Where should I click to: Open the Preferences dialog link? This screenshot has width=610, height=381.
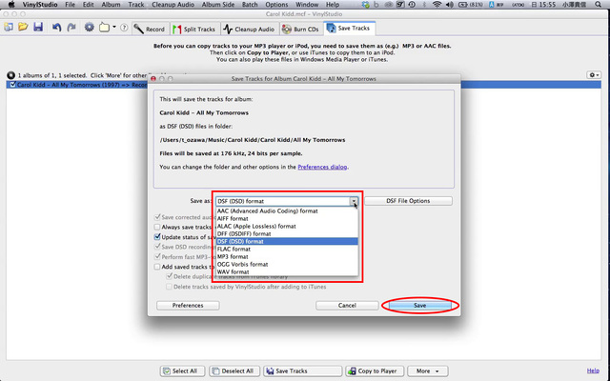[x=322, y=167]
